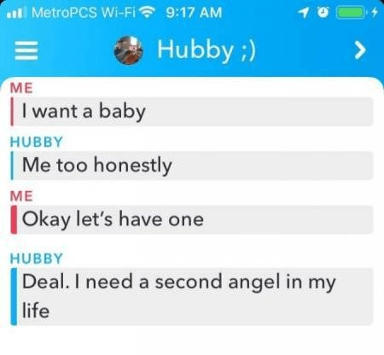The height and width of the screenshot is (355, 384).
Task: Tap the Hubby profile avatar
Action: pos(128,50)
